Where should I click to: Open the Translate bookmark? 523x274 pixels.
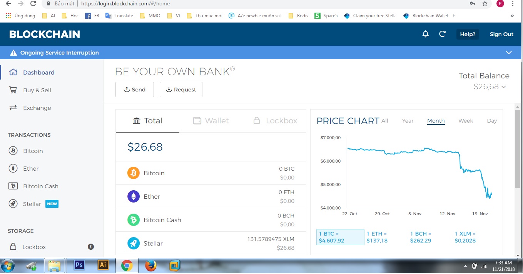pyautogui.click(x=119, y=16)
